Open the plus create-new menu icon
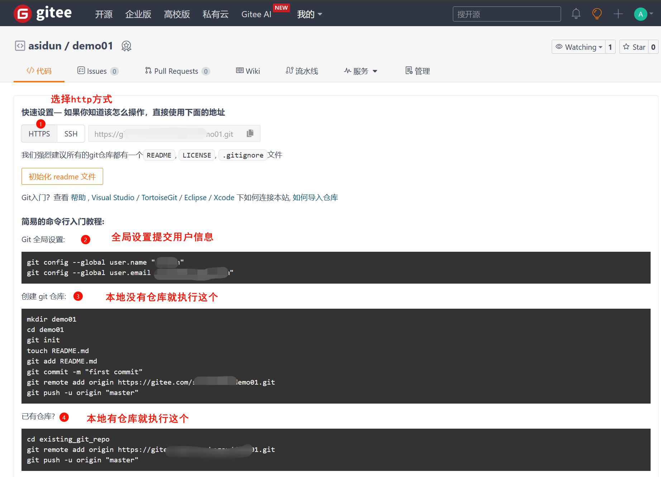Screen dimensions: 661x477 [618, 14]
